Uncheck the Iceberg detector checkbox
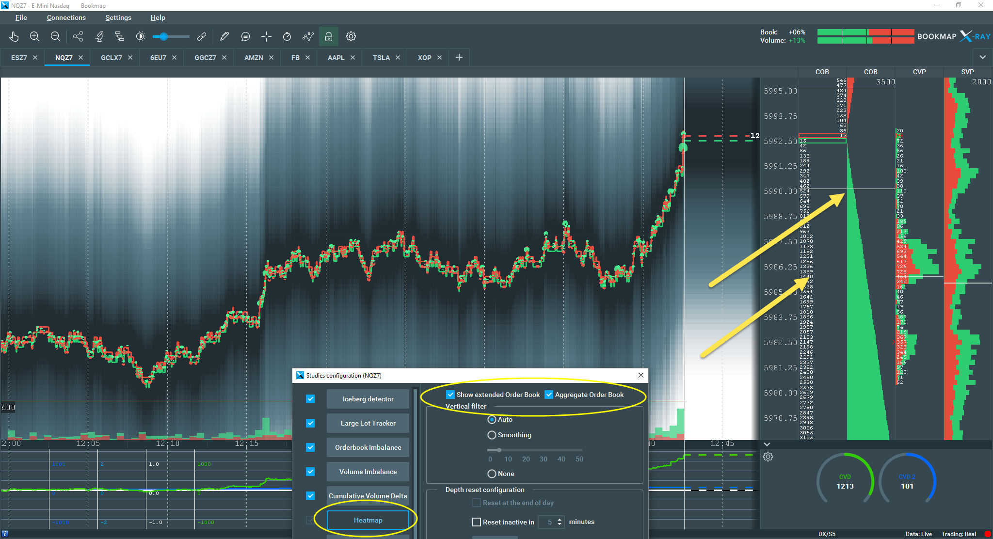 310,399
